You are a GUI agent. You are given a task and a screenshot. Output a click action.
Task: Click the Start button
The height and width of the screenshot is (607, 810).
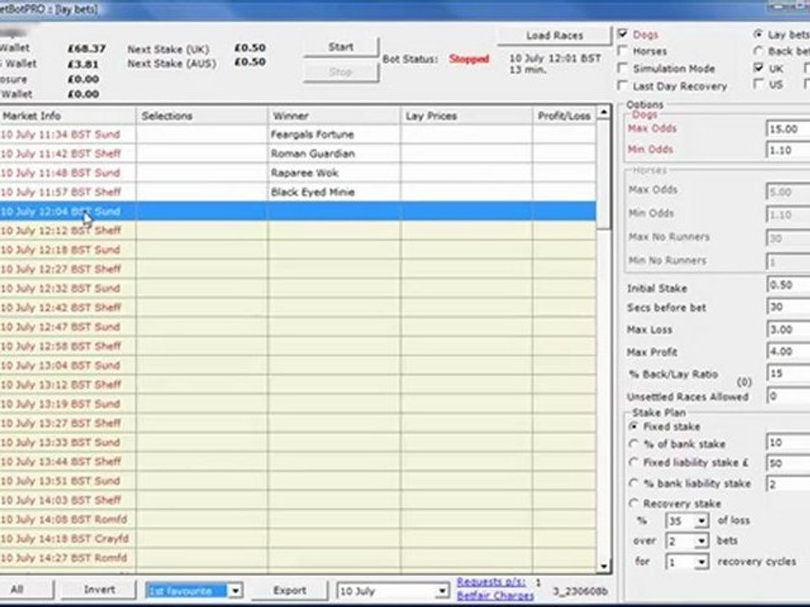(x=341, y=47)
